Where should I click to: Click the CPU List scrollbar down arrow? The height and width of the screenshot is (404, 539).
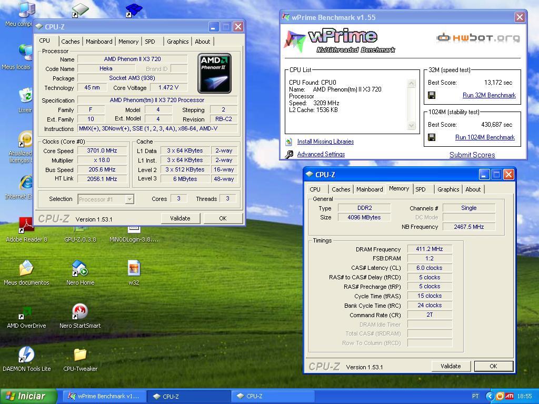(411, 126)
